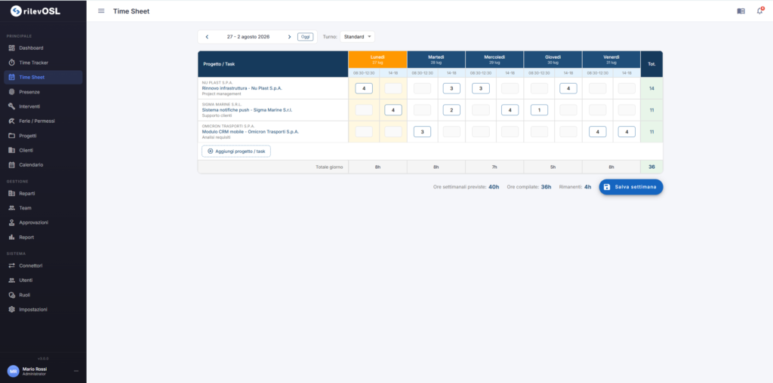Click the MR user avatar
The height and width of the screenshot is (383, 773).
[x=13, y=371]
